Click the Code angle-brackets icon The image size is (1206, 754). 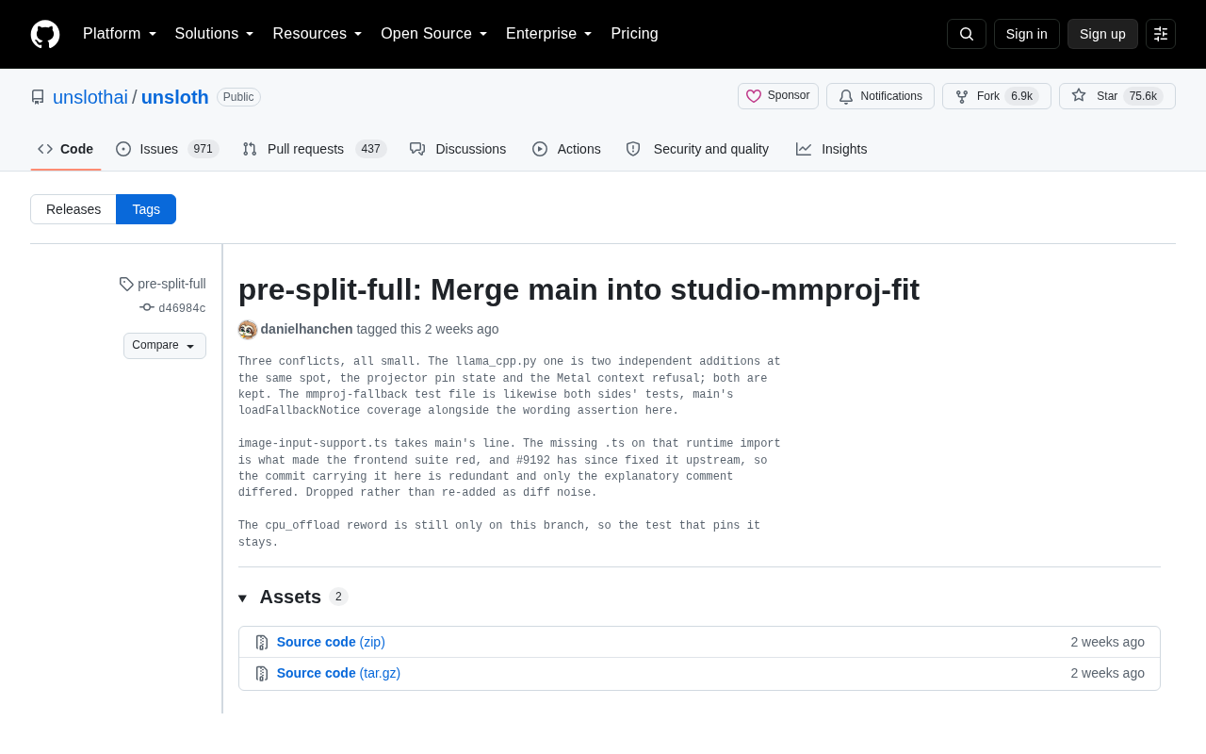click(x=45, y=149)
